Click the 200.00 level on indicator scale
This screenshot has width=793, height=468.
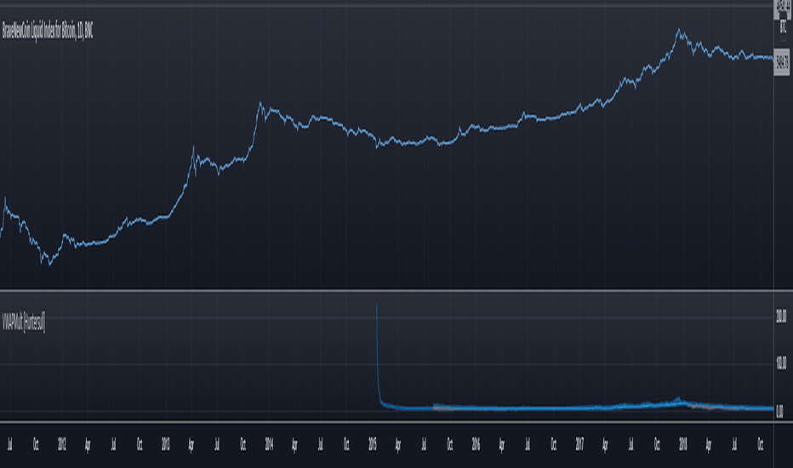coord(781,317)
